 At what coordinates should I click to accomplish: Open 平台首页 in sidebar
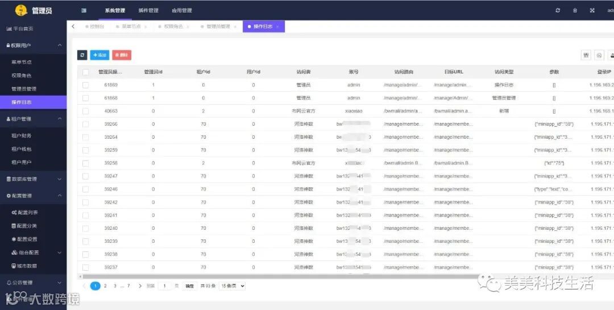tap(20, 28)
